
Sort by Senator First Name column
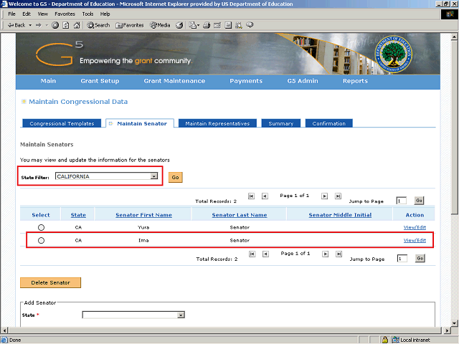click(x=143, y=215)
